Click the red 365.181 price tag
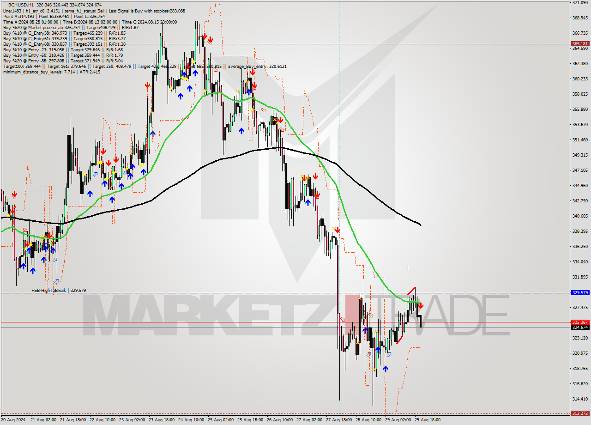 [x=579, y=44]
